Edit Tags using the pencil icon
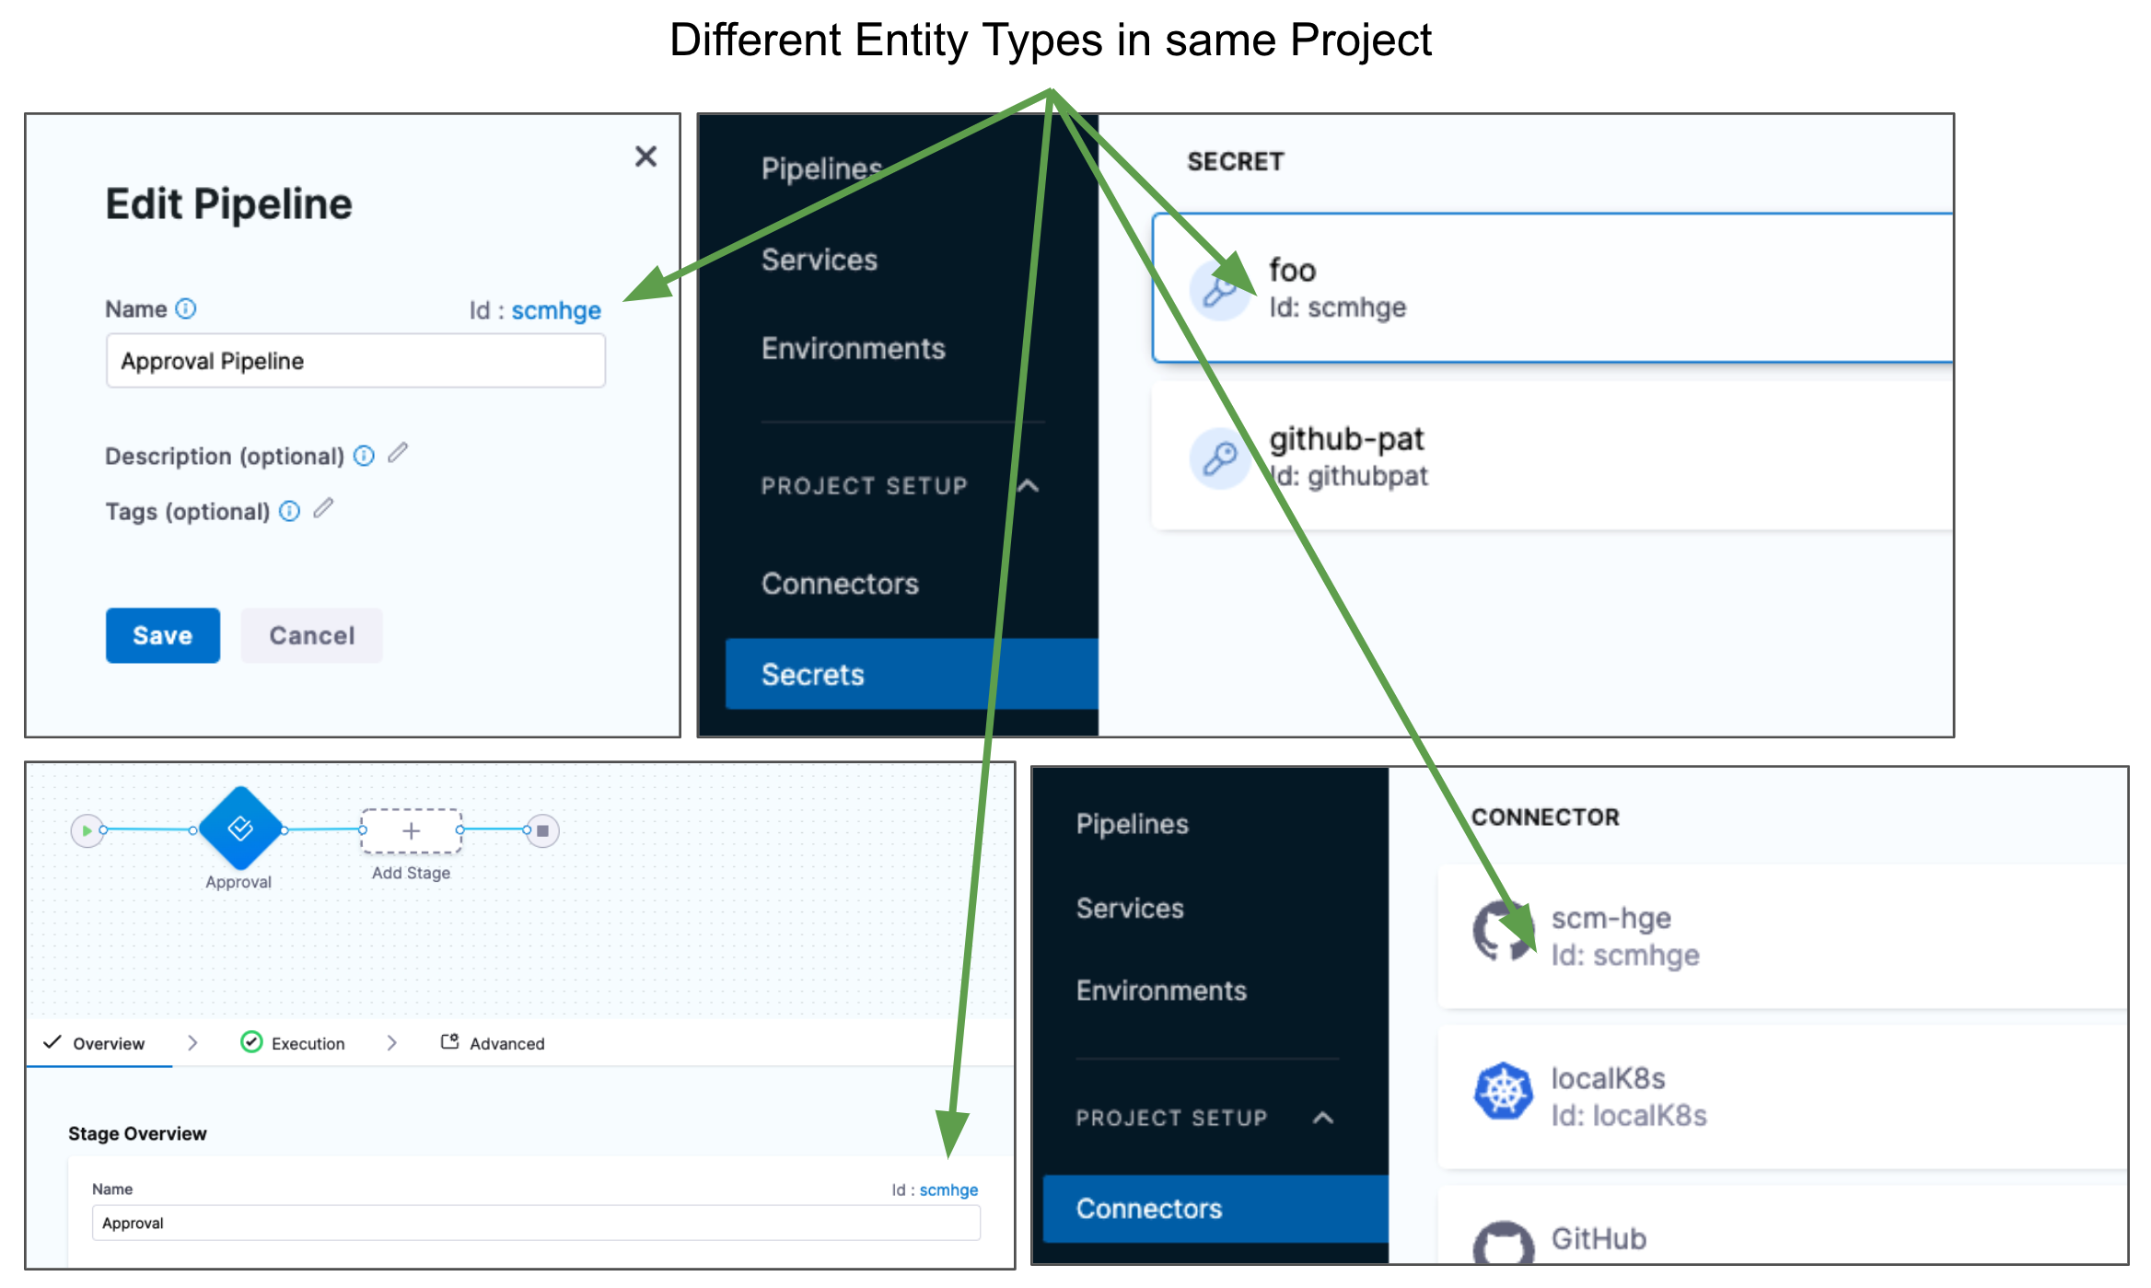2151x1288 pixels. [x=322, y=508]
